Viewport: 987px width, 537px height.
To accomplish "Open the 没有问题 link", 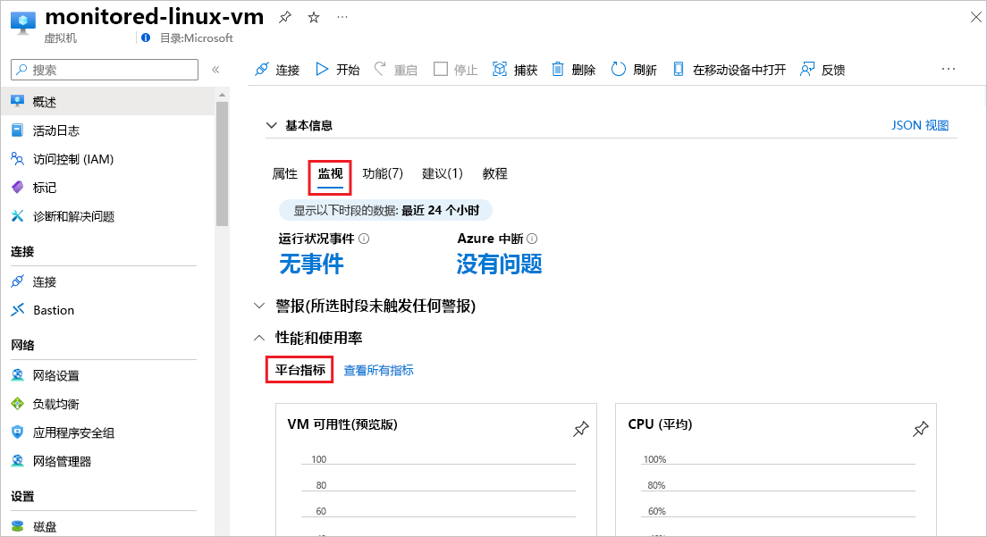I will (x=499, y=264).
